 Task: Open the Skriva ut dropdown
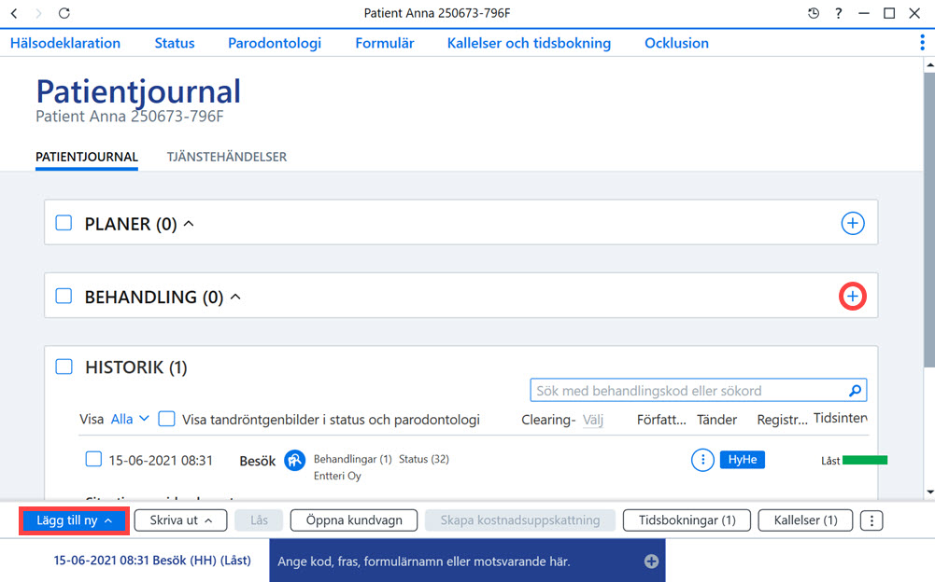coord(180,520)
